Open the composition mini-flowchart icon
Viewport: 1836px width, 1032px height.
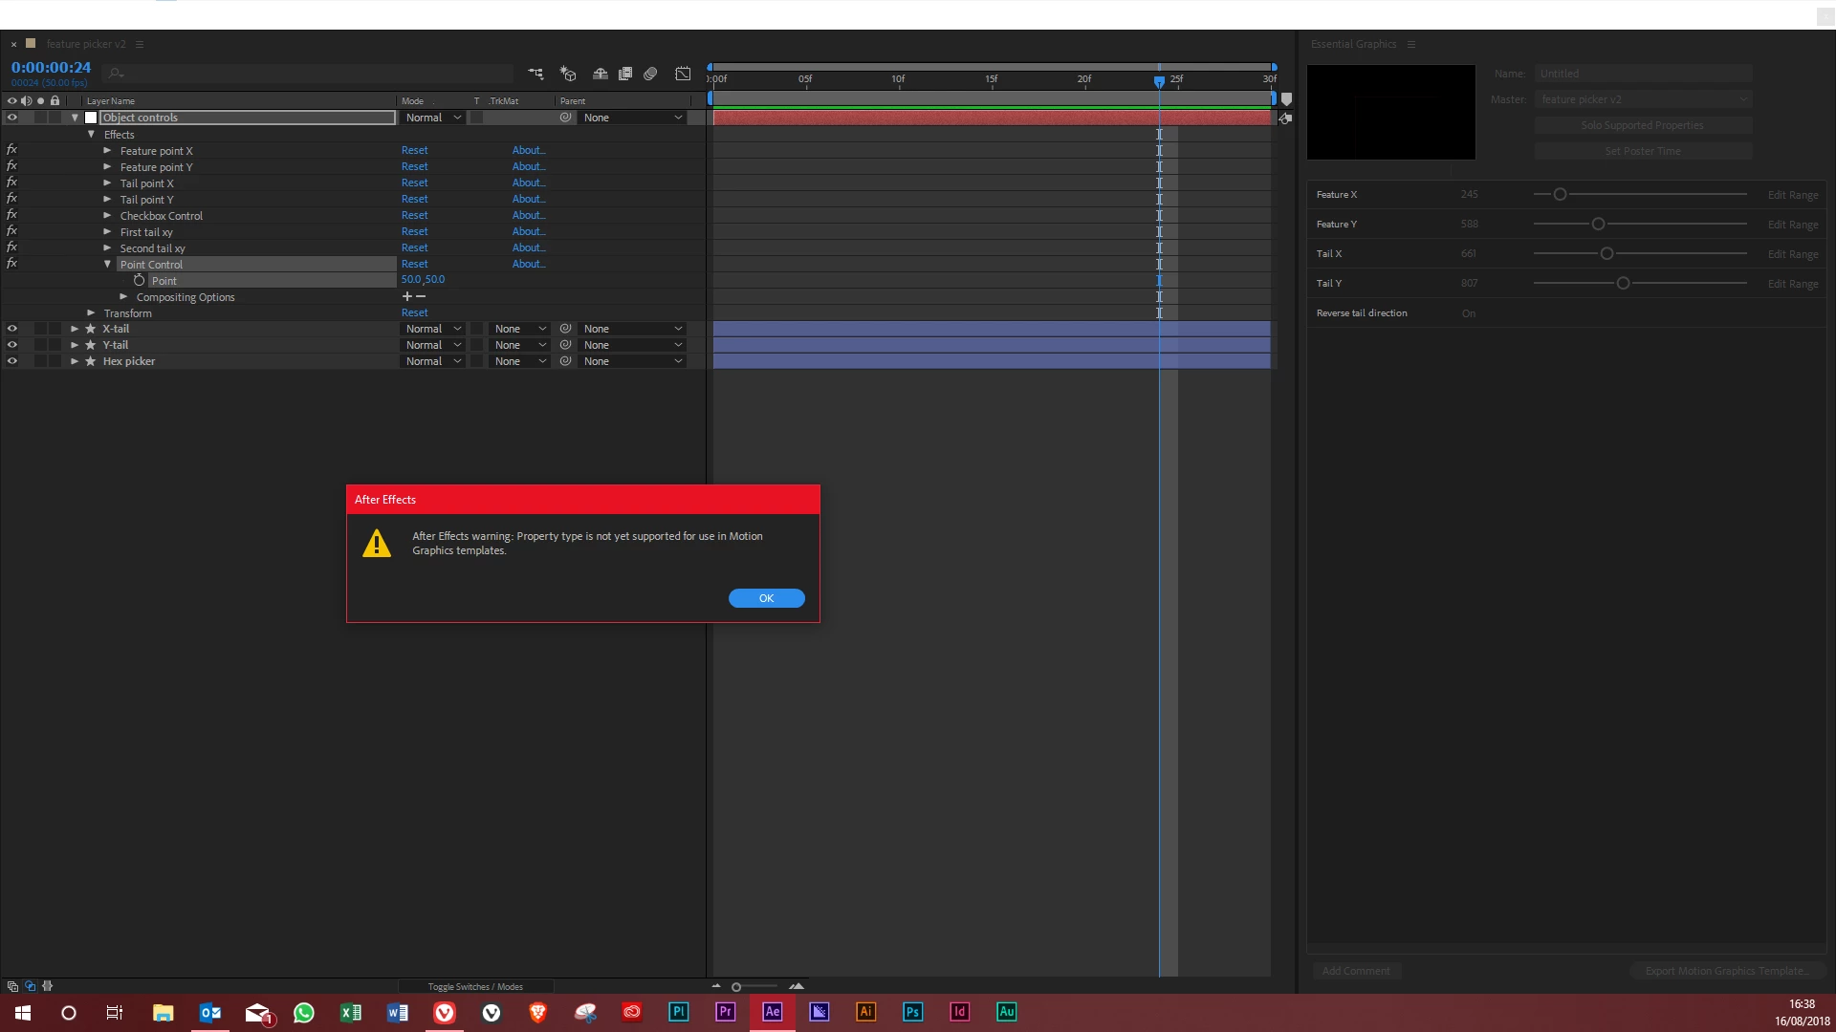click(x=535, y=74)
